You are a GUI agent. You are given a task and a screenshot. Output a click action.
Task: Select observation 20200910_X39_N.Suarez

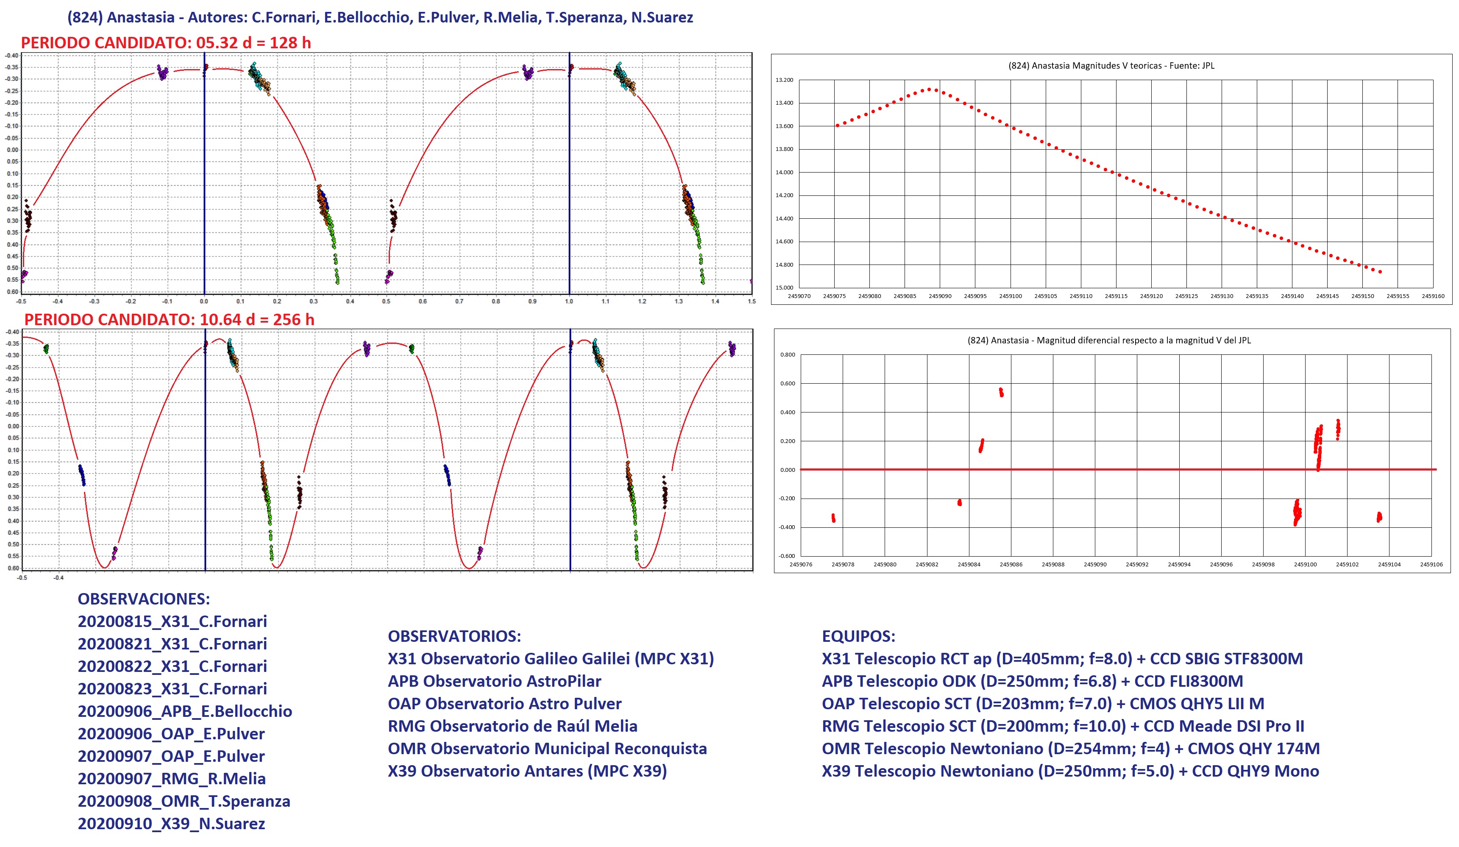(171, 823)
